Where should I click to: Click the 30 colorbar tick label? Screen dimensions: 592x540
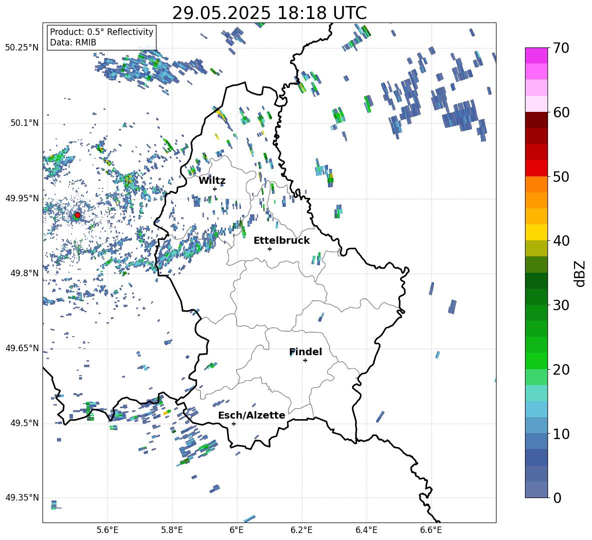(561, 305)
